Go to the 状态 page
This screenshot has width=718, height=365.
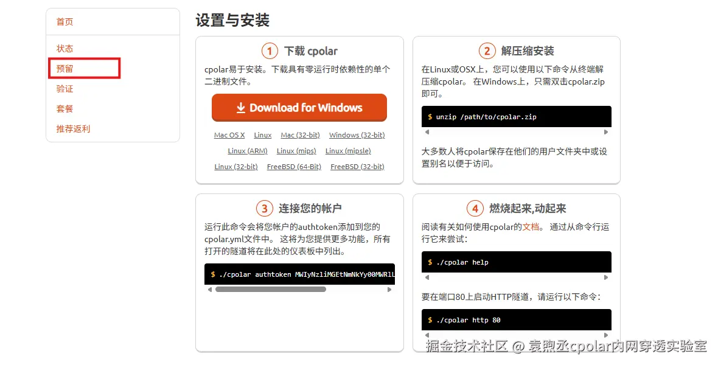(x=64, y=49)
